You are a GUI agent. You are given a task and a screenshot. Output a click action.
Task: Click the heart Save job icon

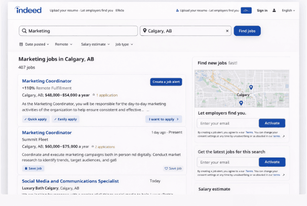point(166,168)
